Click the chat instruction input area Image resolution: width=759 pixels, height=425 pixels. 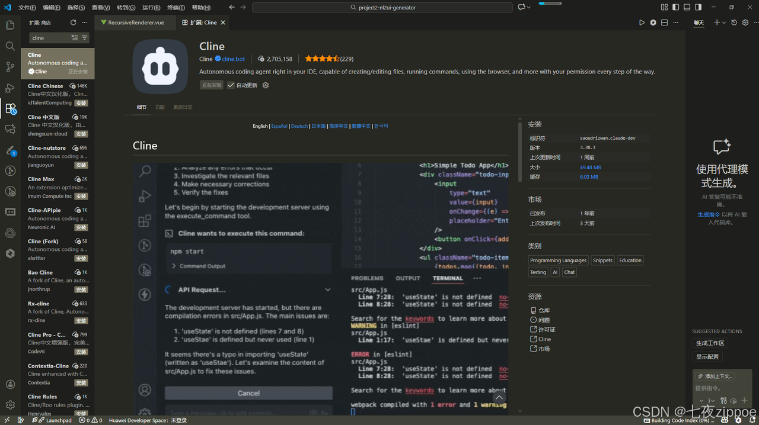click(x=722, y=388)
